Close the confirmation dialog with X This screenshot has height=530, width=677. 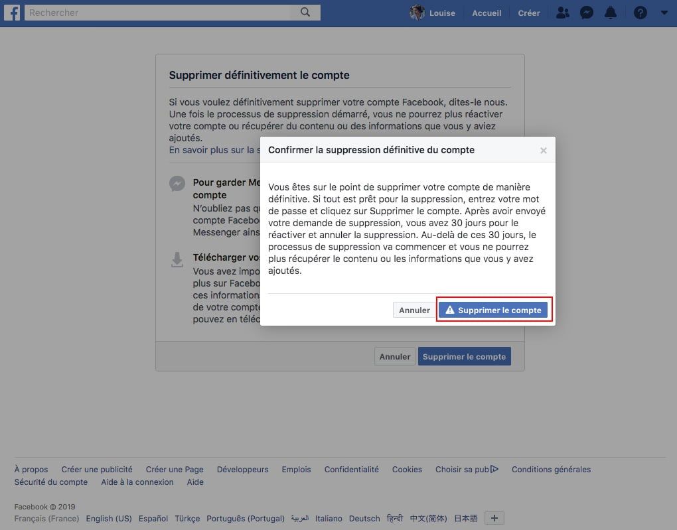tap(543, 150)
